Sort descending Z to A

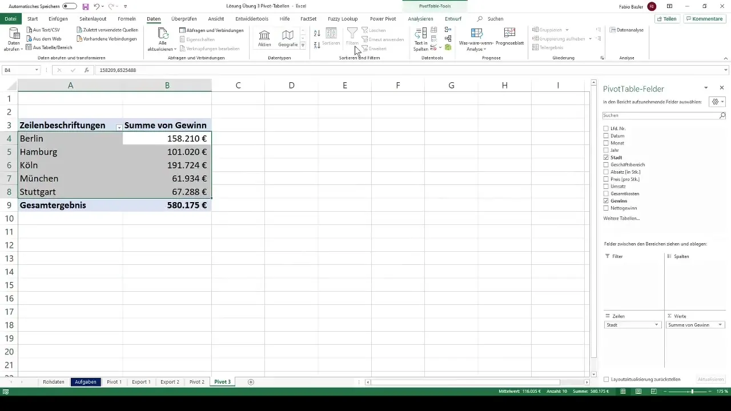tap(317, 45)
